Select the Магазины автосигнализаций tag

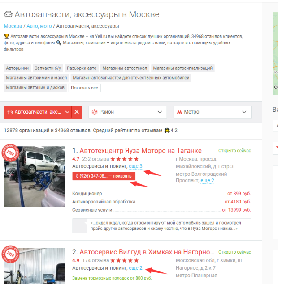(x=182, y=68)
